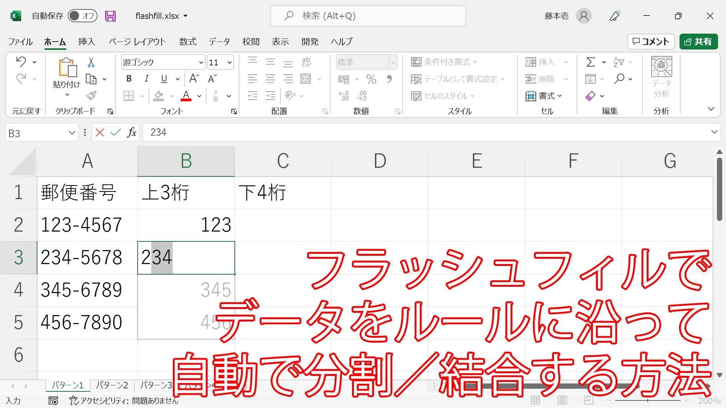Click the データ分析 analyze data button
Viewport: 726px width, 408px height.
[661, 77]
